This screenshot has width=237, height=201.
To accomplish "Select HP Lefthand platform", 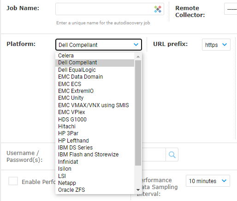I will tap(95, 140).
